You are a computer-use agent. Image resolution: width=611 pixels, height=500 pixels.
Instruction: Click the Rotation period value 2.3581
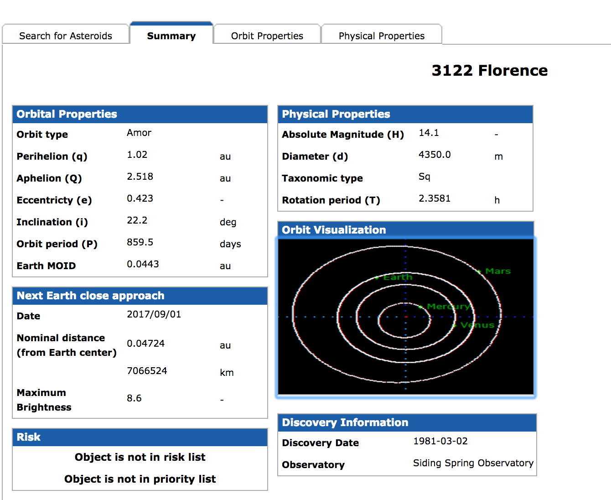pyautogui.click(x=435, y=198)
